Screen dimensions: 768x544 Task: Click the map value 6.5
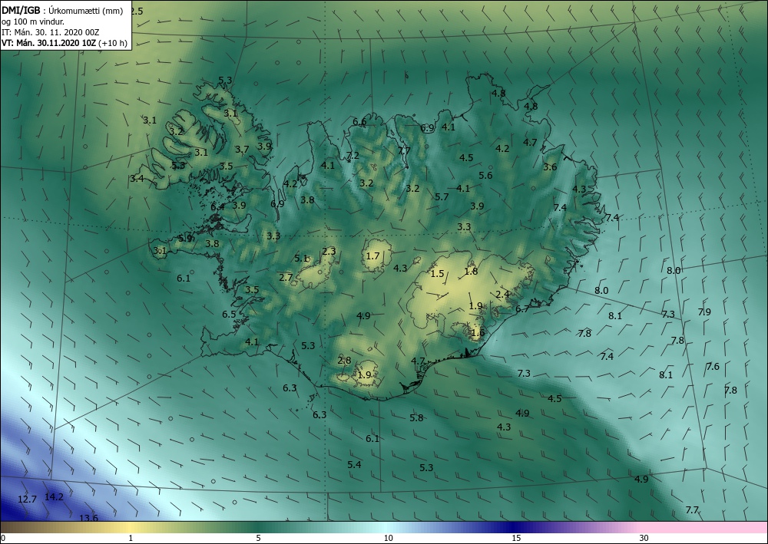229,314
